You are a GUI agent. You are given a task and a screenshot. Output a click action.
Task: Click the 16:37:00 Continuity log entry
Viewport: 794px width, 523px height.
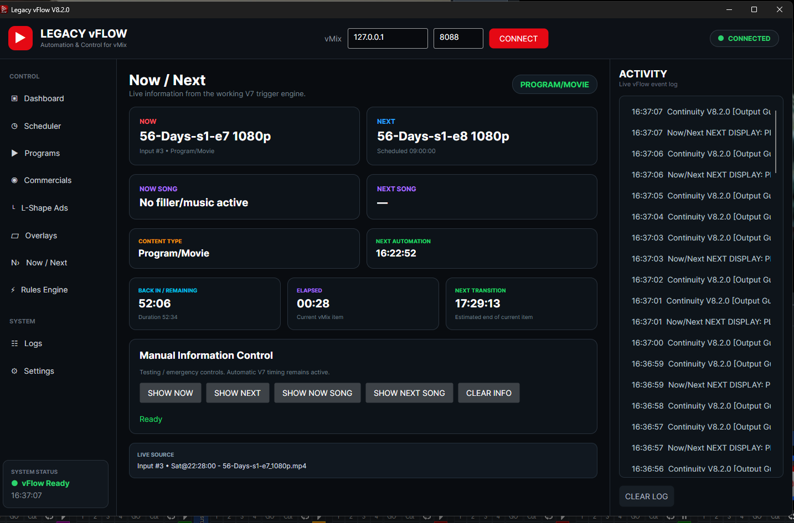(701, 343)
